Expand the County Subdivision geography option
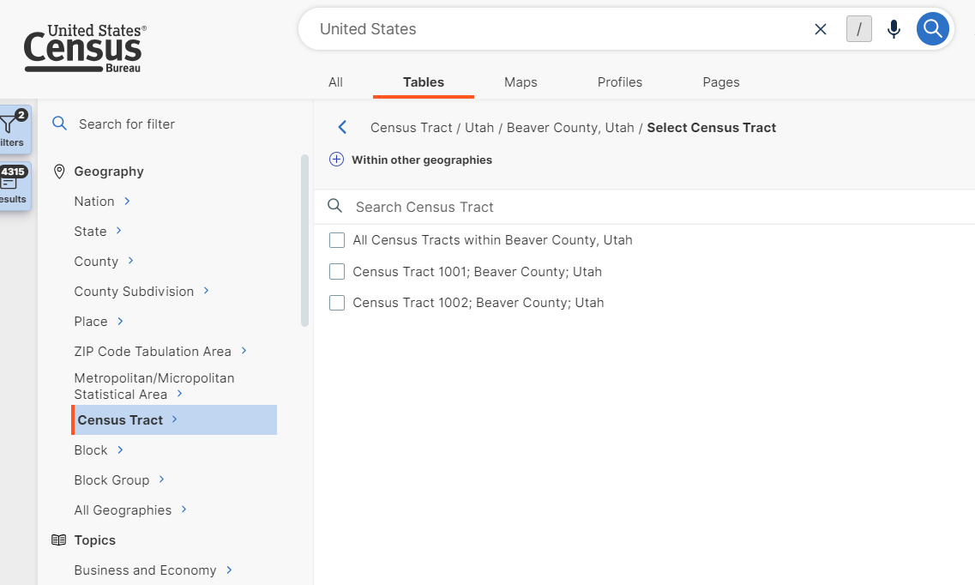The height and width of the screenshot is (585, 975). pos(135,291)
